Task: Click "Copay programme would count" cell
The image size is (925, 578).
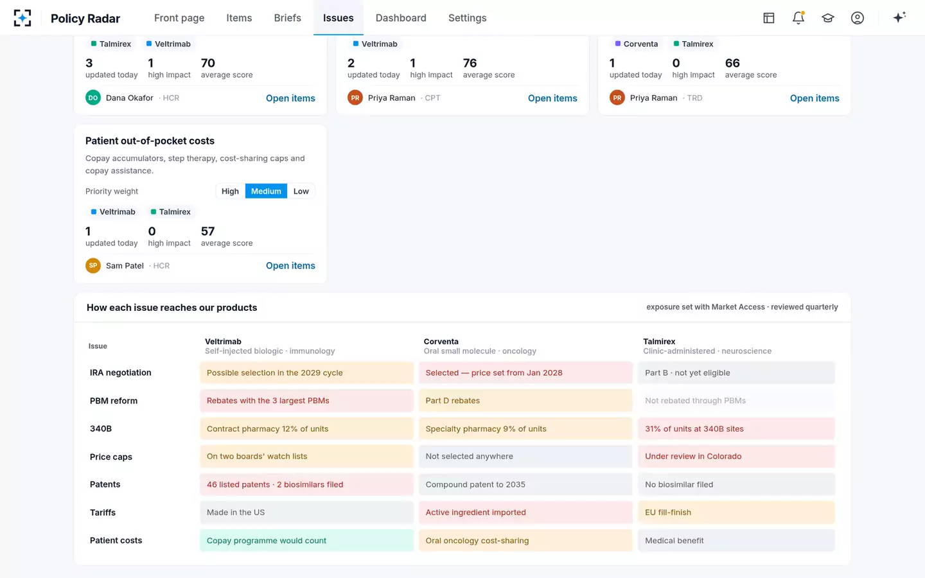Action: 307,540
